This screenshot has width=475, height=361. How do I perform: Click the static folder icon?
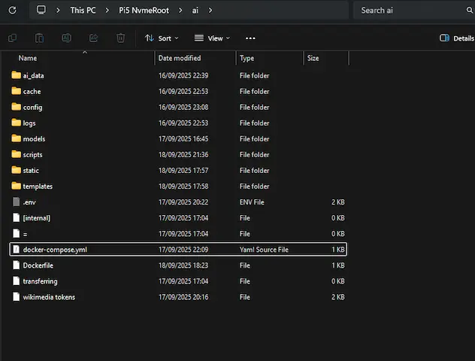coord(16,170)
